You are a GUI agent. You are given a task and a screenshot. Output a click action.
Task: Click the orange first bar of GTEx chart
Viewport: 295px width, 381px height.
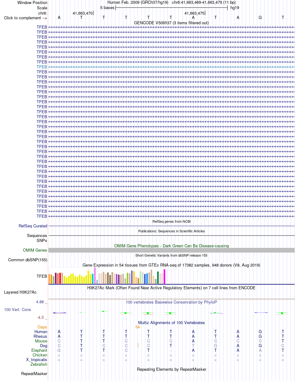[49, 279]
